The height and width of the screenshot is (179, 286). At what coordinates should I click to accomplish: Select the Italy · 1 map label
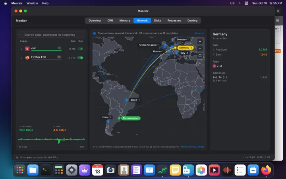tap(184, 53)
